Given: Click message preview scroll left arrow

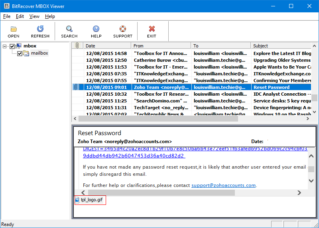Looking at the screenshot, I should coord(83,193).
